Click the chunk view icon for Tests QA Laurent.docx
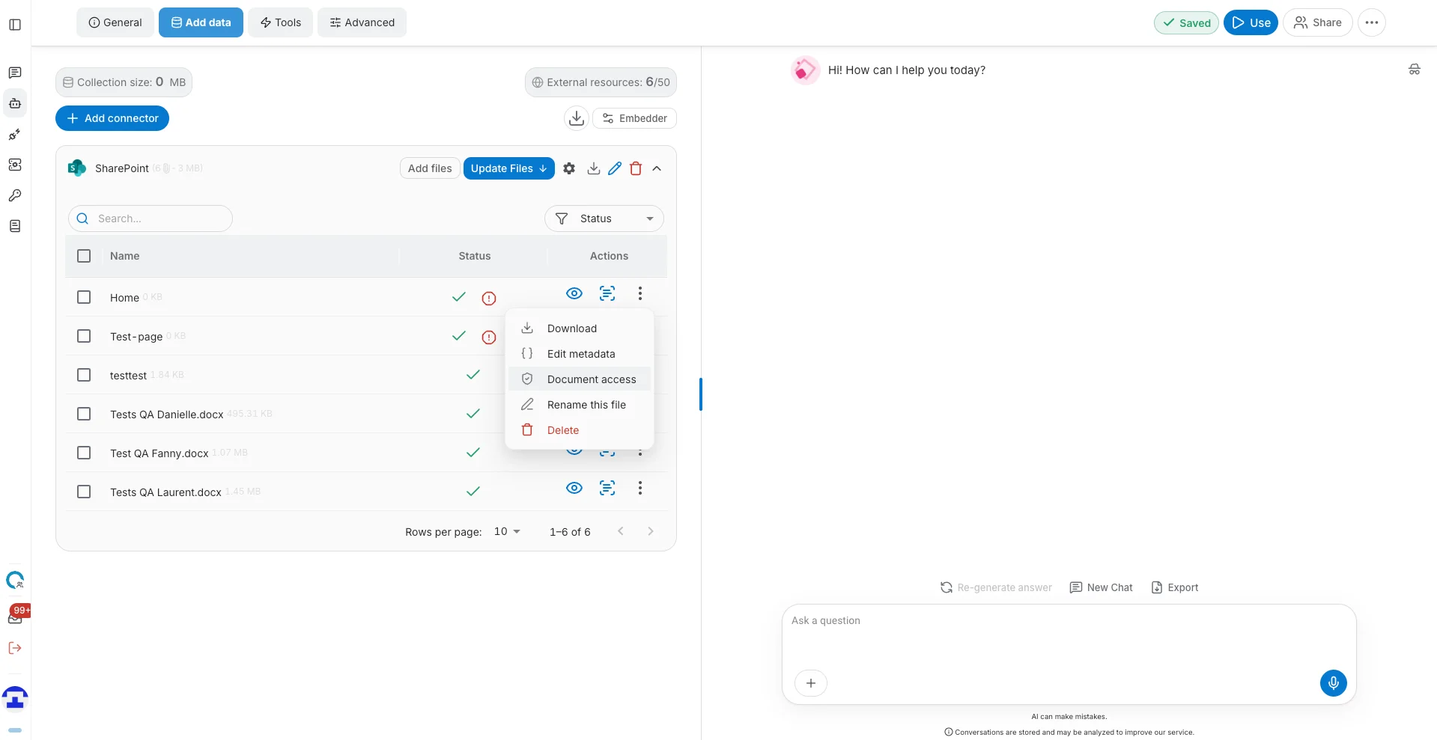This screenshot has width=1437, height=740. tap(607, 488)
